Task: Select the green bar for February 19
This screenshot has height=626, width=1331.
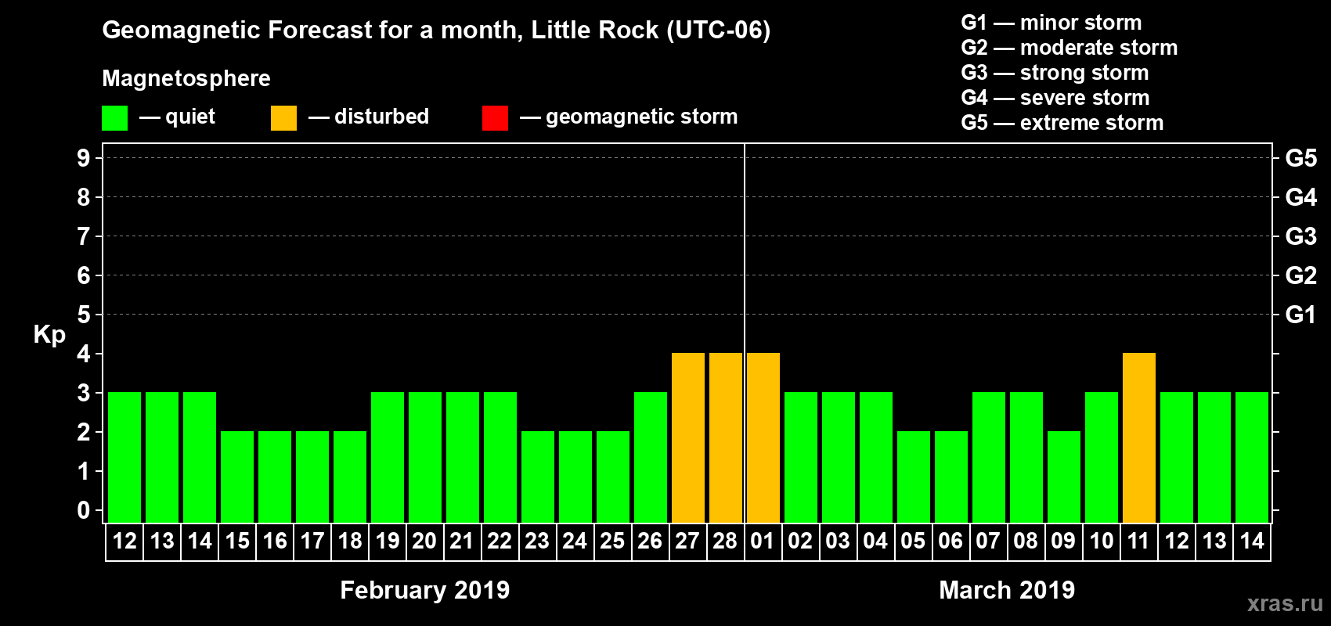Action: (388, 458)
